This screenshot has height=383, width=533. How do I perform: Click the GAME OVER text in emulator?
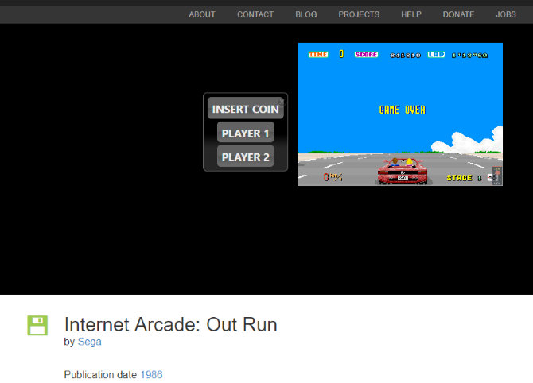tap(402, 110)
